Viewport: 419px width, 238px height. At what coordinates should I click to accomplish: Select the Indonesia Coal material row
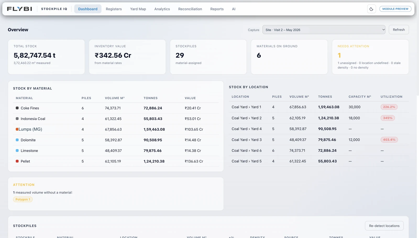pos(116,119)
